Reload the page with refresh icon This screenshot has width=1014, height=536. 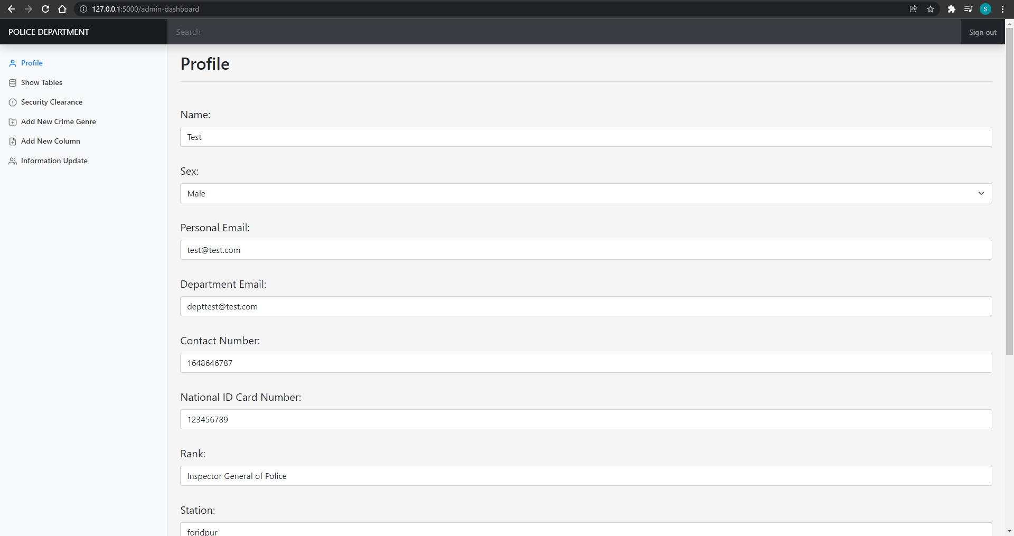tap(45, 9)
